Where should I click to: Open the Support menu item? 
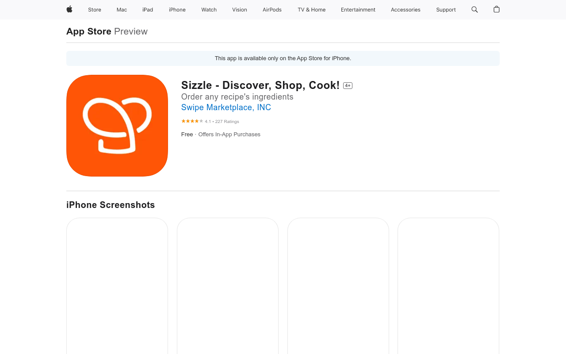coord(446,10)
